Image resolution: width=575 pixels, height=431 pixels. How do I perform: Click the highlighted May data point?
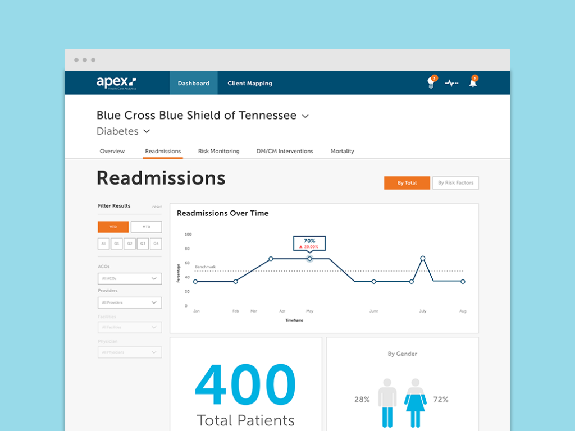pyautogui.click(x=310, y=259)
